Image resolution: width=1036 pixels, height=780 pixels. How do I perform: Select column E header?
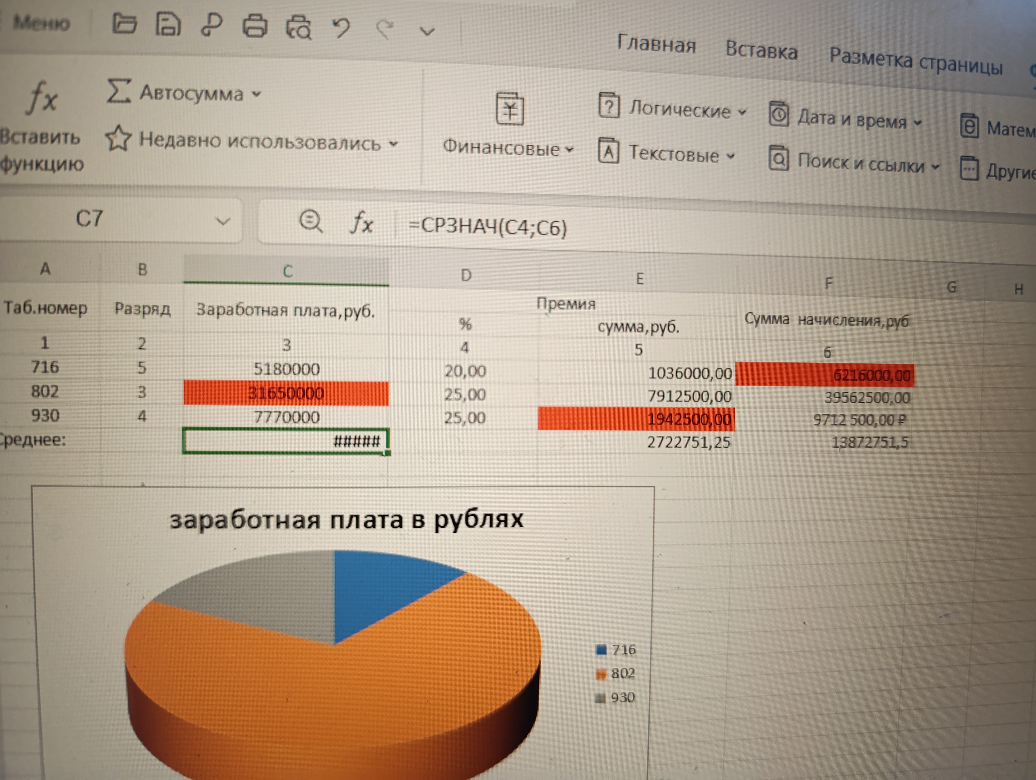coord(639,279)
